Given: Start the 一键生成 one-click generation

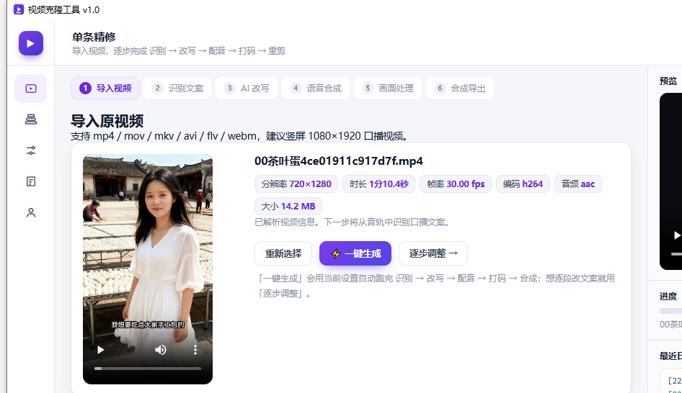Looking at the screenshot, I should tap(355, 253).
